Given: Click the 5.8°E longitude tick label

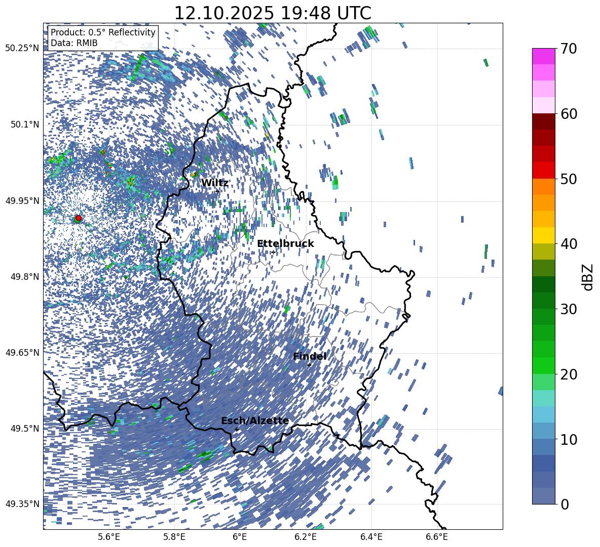Looking at the screenshot, I should pos(174,537).
